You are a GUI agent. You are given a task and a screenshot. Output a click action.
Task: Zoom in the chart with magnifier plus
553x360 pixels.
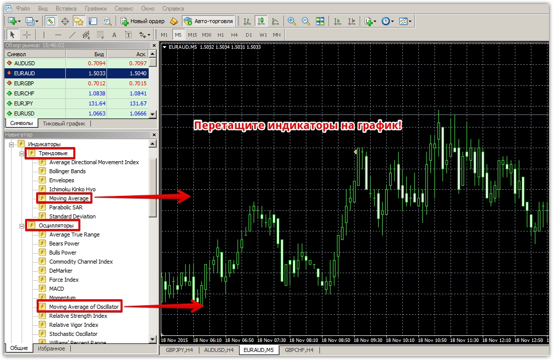click(x=292, y=21)
